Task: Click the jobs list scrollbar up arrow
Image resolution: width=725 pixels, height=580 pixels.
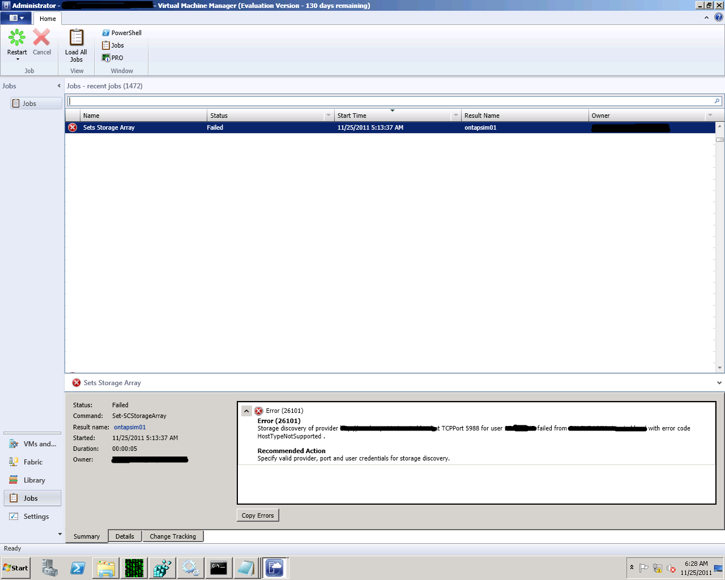Action: coord(720,126)
